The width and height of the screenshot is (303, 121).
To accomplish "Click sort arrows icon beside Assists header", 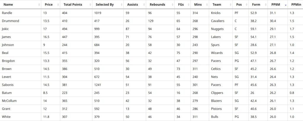I will click(144, 5).
